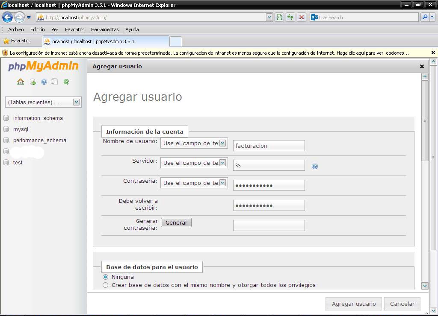The width and height of the screenshot is (438, 316).
Task: Click the generated password text field
Action: click(x=269, y=225)
